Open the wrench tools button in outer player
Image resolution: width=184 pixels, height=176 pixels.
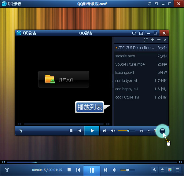tap(155, 170)
